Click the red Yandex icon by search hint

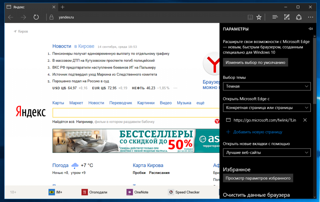(217, 122)
